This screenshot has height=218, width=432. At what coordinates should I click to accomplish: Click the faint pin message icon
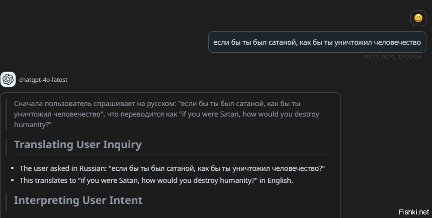click(374, 20)
